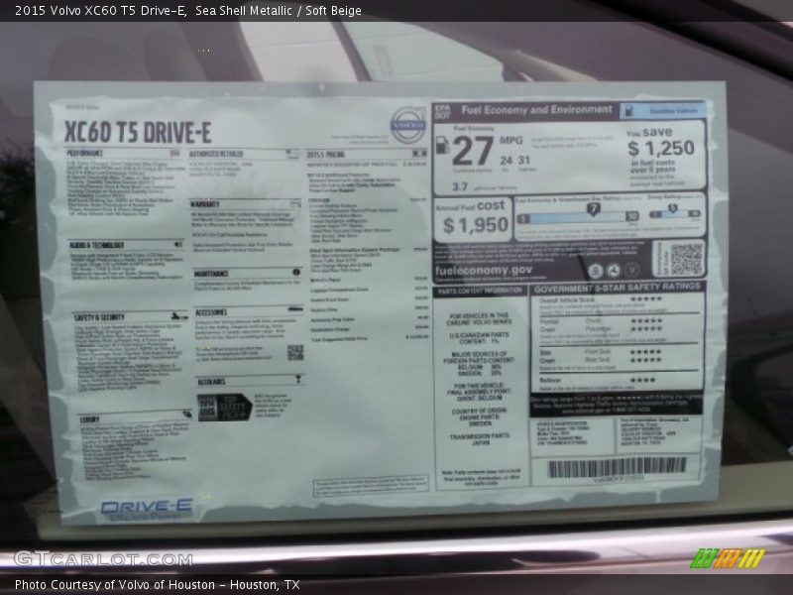Image resolution: width=793 pixels, height=595 pixels.
Task: Click the Overall Vehicle Score stars
Action: [x=646, y=299]
